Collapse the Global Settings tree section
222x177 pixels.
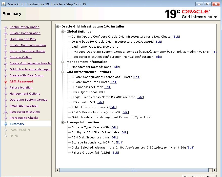point(63,32)
